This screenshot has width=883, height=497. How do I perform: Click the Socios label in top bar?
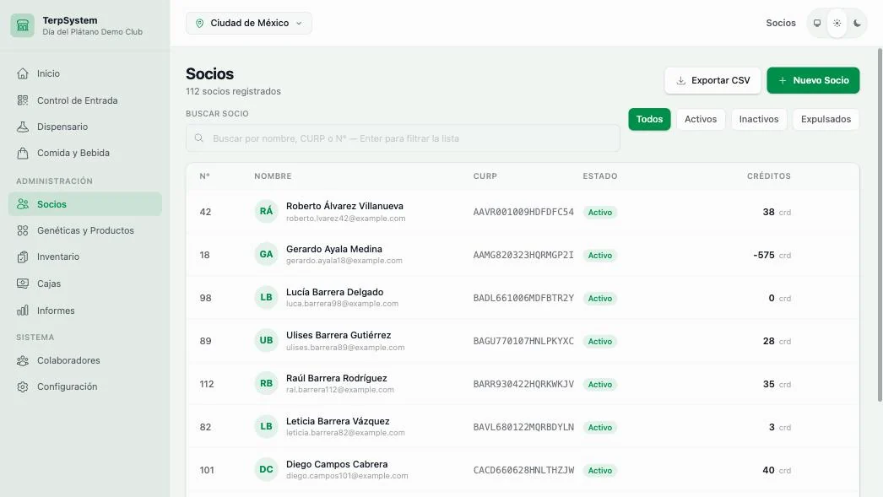pyautogui.click(x=781, y=23)
